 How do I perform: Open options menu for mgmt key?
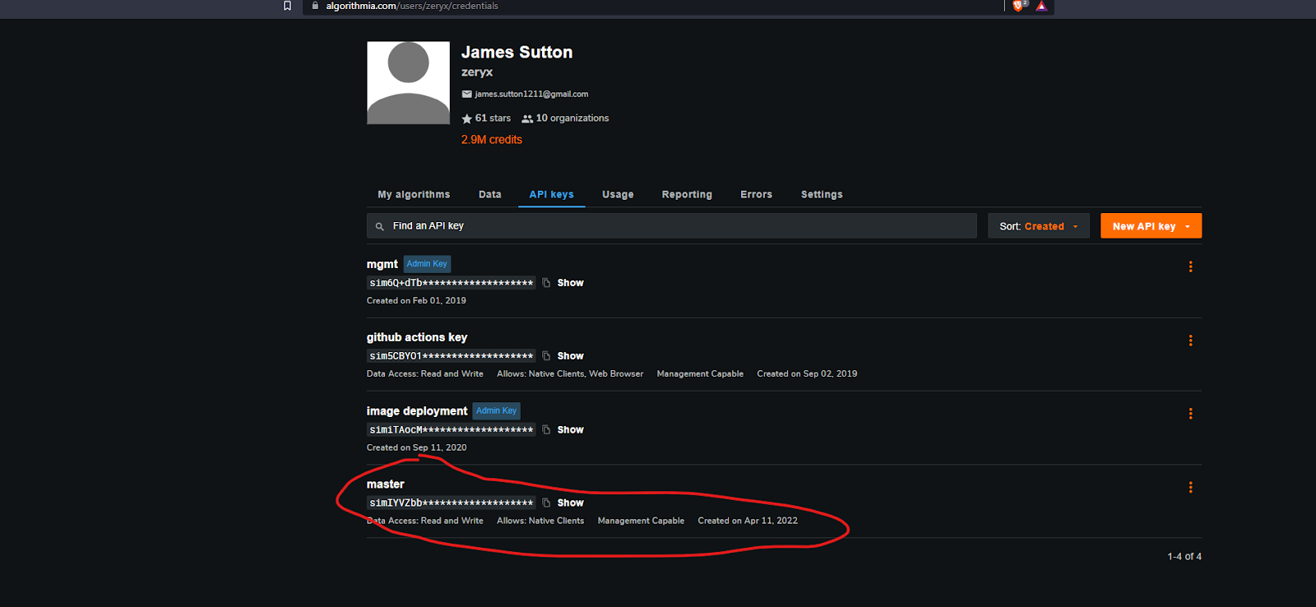click(1190, 266)
